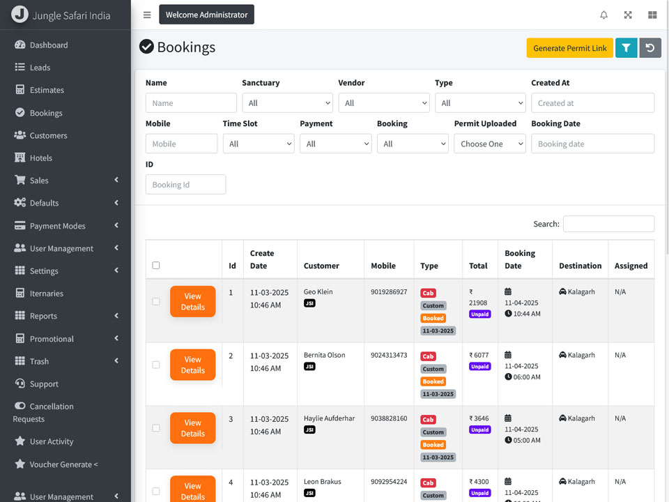This screenshot has height=502, width=669.
Task: Open the Trash sidebar menu item
Action: tap(66, 361)
